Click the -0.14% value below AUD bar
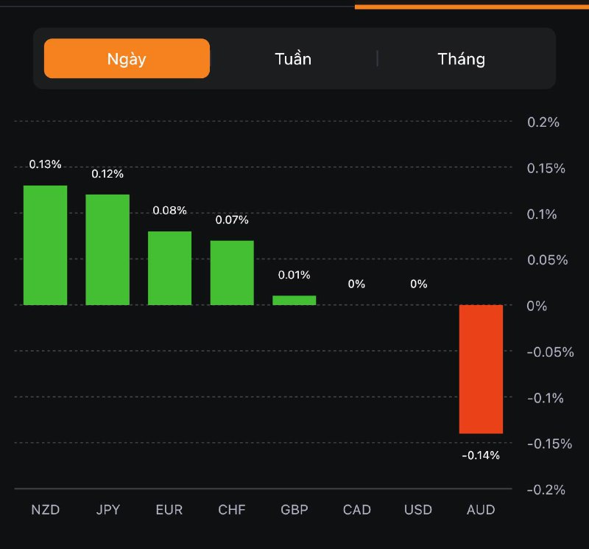Image resolution: width=589 pixels, height=549 pixels. pos(481,455)
